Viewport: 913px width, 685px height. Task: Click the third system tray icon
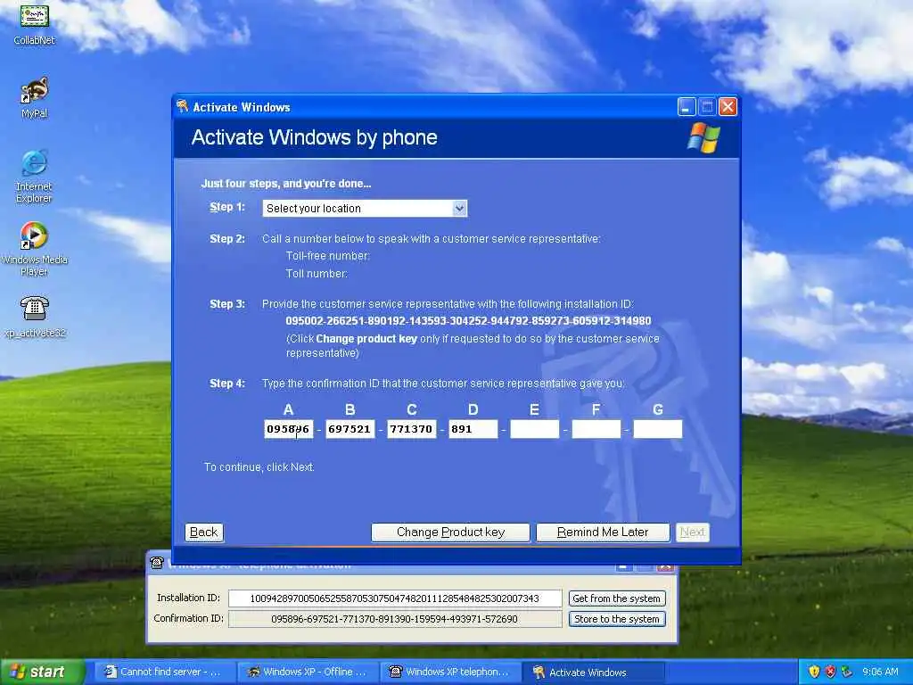point(847,673)
